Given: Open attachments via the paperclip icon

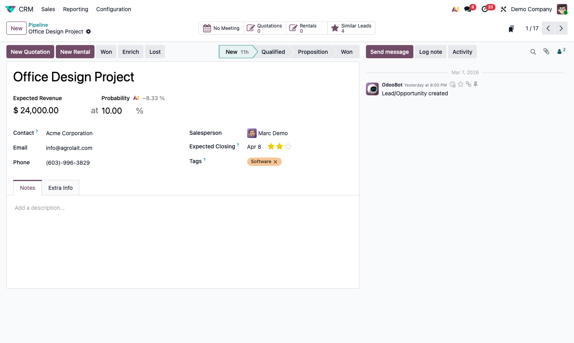Looking at the screenshot, I should point(546,51).
